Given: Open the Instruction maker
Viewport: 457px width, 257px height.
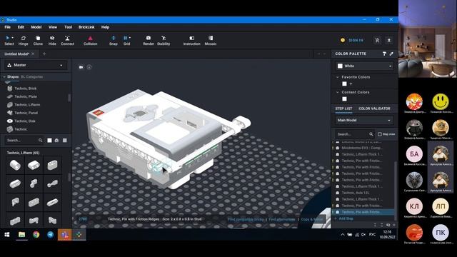Looking at the screenshot, I should [192, 41].
